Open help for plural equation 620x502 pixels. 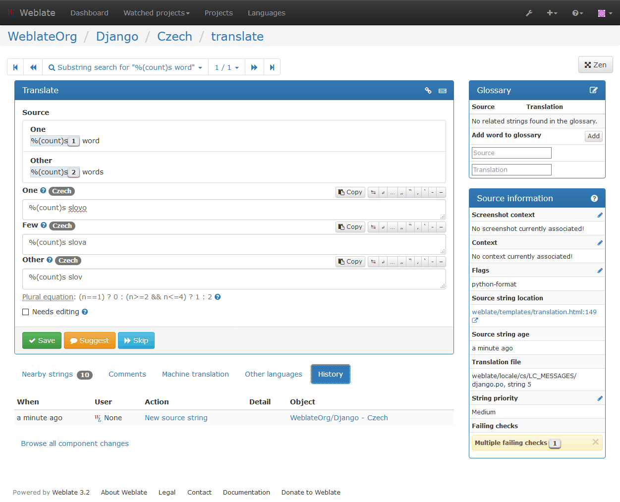(218, 297)
